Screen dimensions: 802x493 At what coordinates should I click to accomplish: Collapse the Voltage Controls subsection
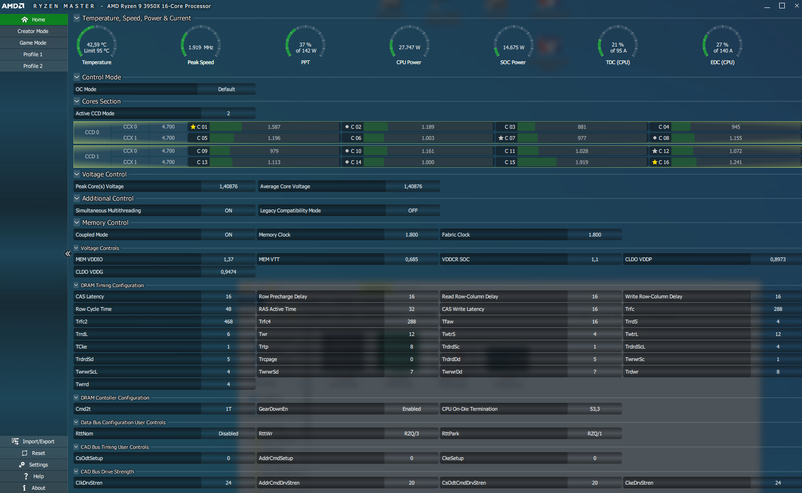pos(76,248)
